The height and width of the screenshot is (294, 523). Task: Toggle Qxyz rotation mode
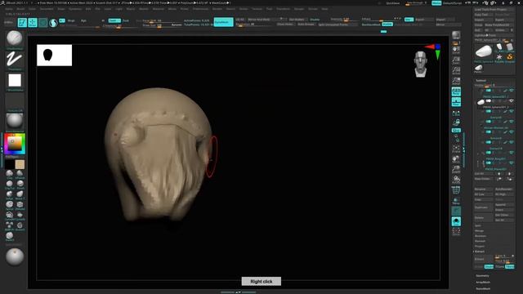point(456,130)
